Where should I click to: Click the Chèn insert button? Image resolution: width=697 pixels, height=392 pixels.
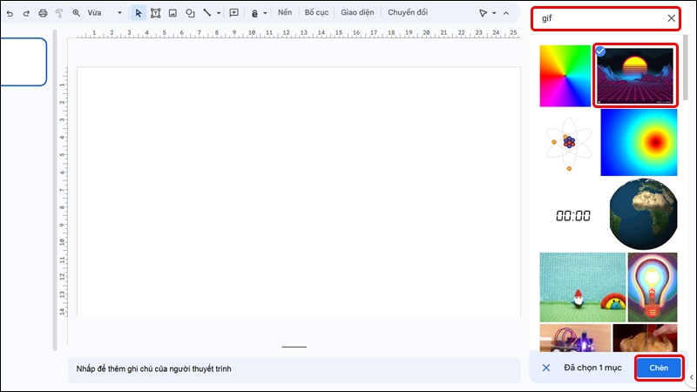pyautogui.click(x=659, y=368)
